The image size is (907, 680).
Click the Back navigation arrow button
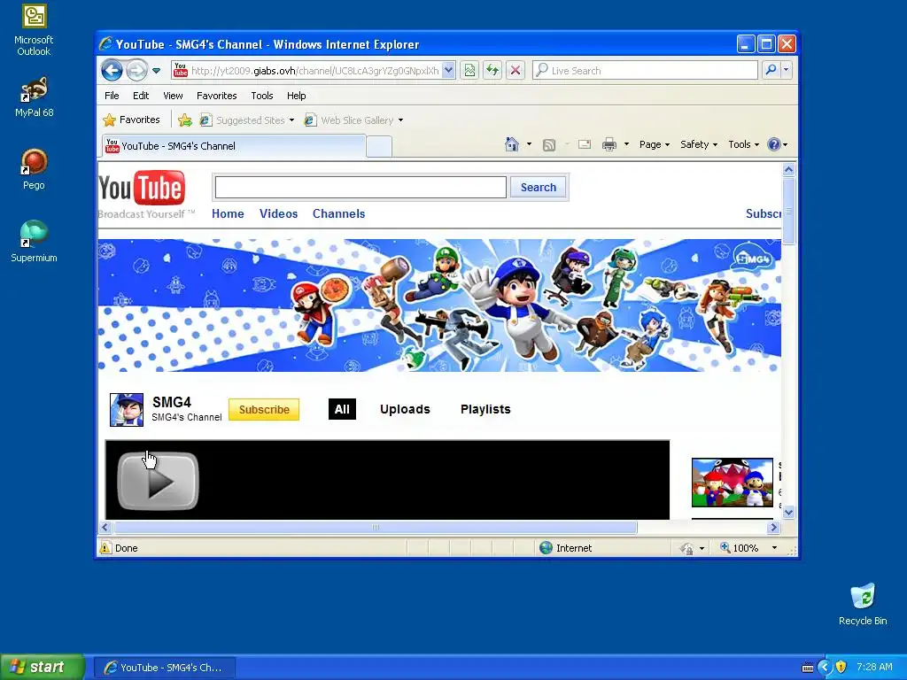point(112,71)
